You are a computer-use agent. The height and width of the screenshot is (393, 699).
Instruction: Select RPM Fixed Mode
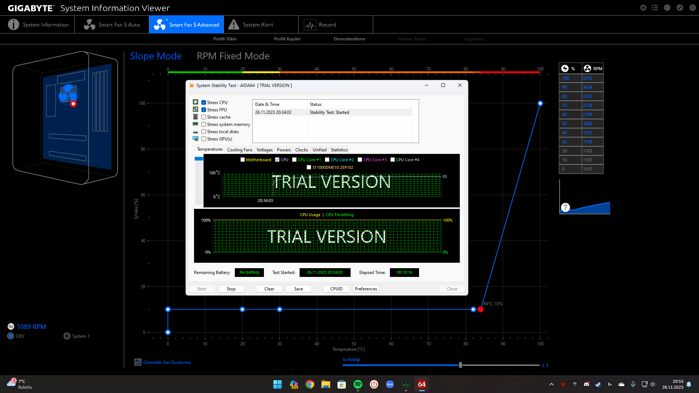(233, 56)
